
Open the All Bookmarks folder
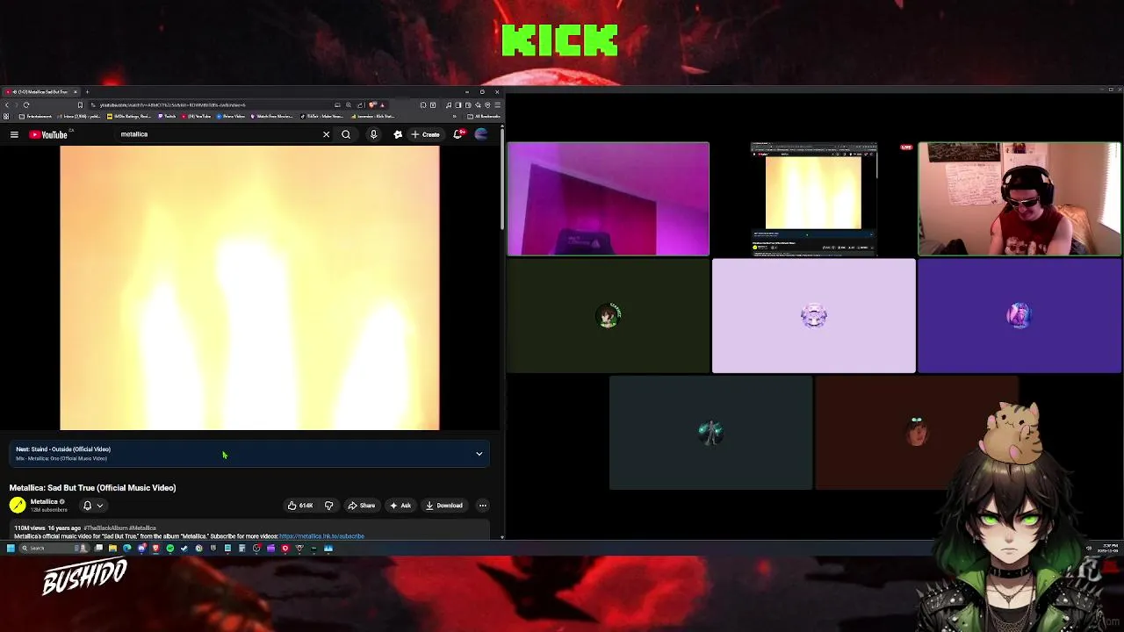483,116
